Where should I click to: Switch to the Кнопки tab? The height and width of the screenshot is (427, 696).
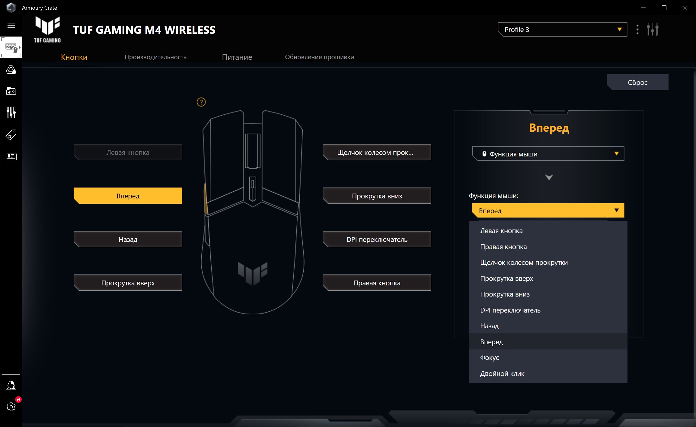pos(74,57)
